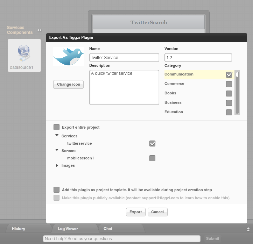Click the Export button
The image size is (253, 244).
(x=136, y=212)
